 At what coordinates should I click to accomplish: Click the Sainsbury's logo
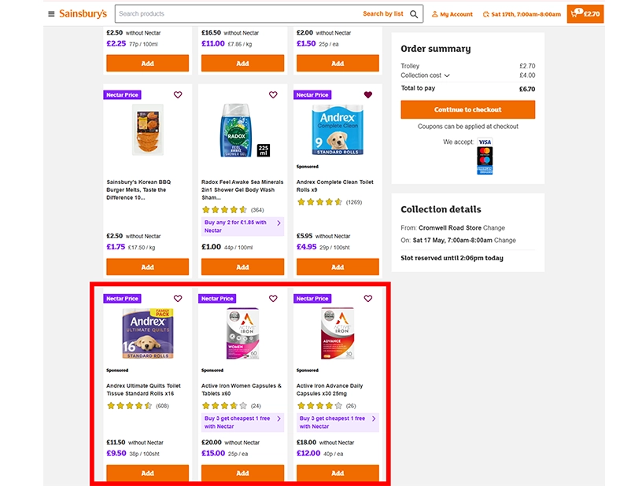(x=83, y=13)
